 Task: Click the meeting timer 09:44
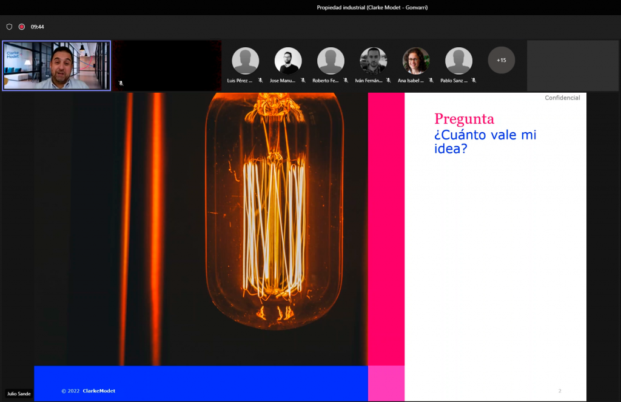click(x=38, y=27)
